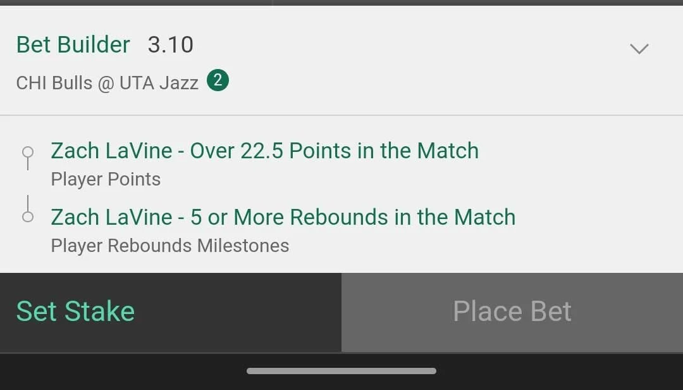Viewport: 683px width, 390px height.
Task: Select Zach LaVine 5 or More Rebounds
Action: 283,217
